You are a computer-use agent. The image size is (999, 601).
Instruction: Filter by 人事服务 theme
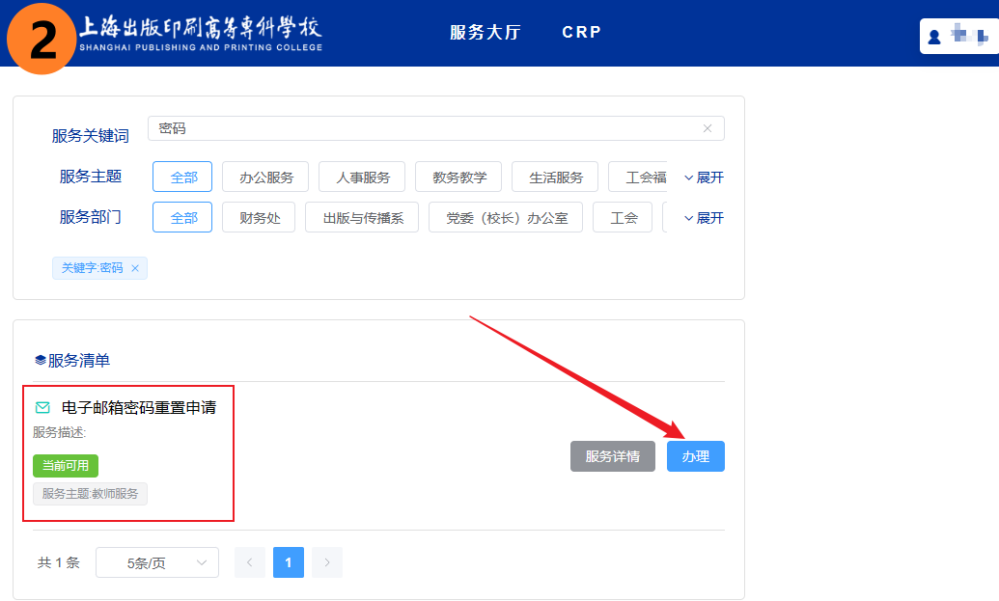pos(362,177)
